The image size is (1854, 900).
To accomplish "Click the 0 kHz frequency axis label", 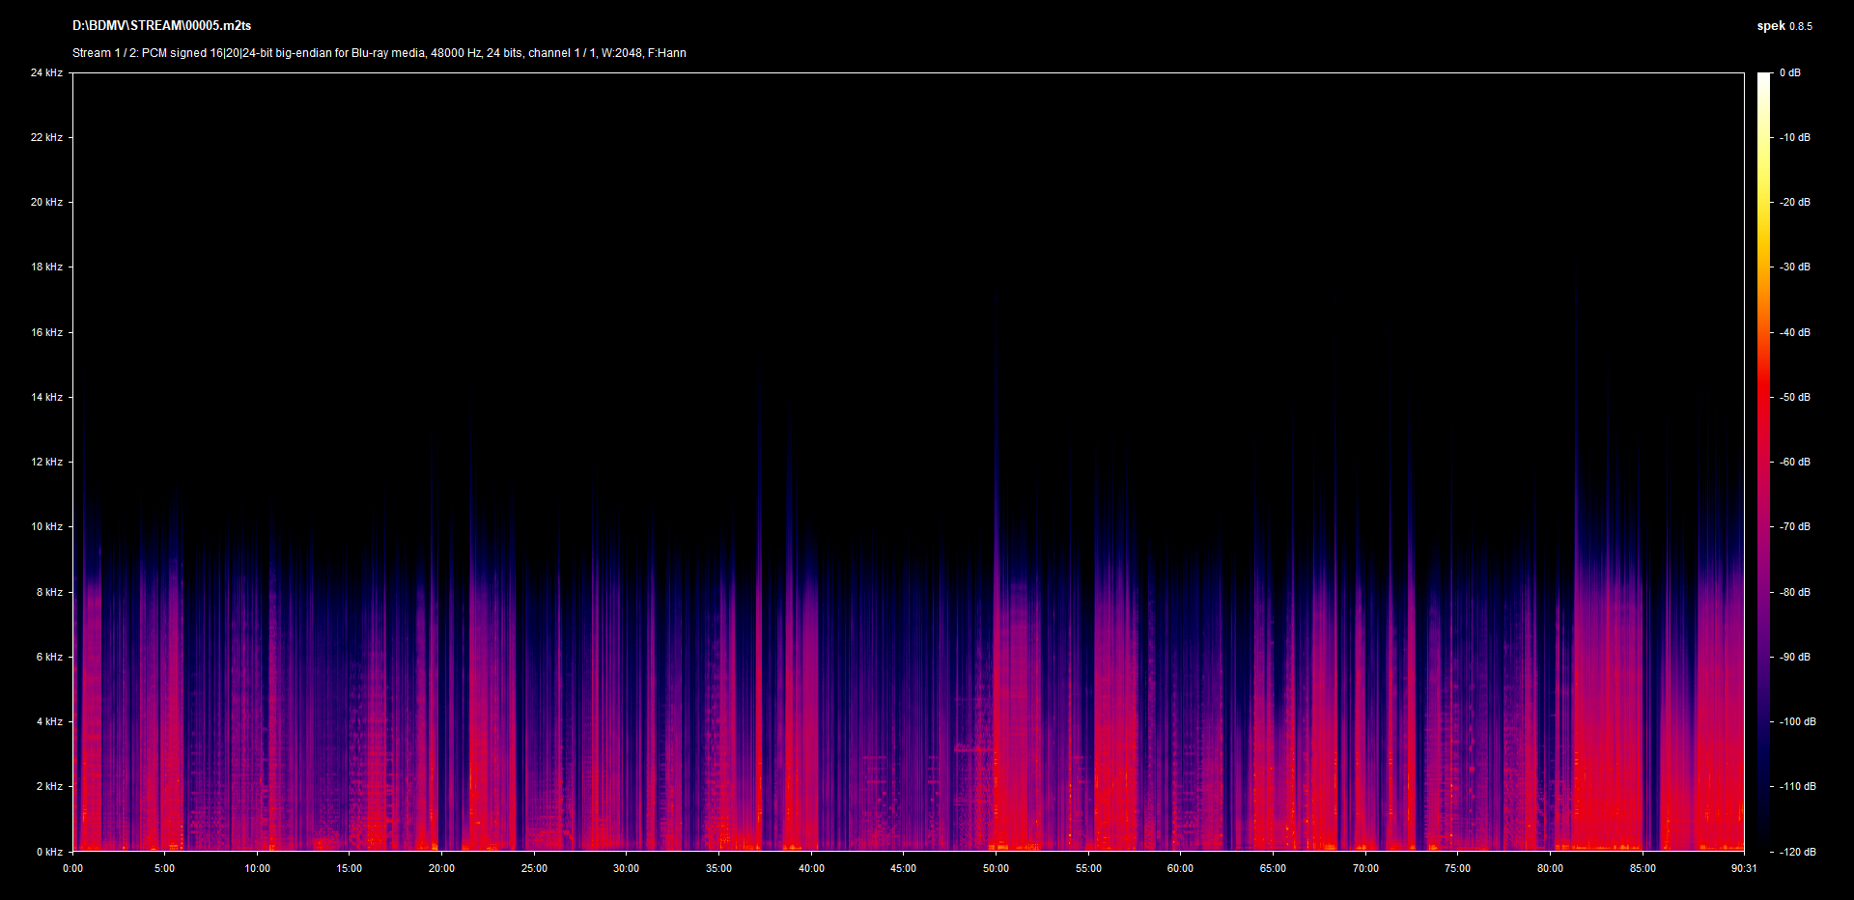I will click(49, 852).
